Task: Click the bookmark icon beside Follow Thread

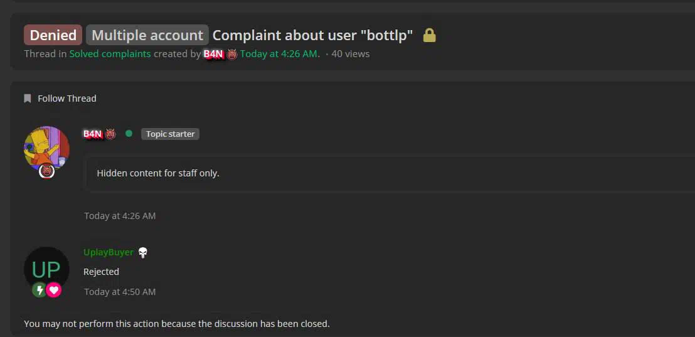Action: tap(28, 99)
